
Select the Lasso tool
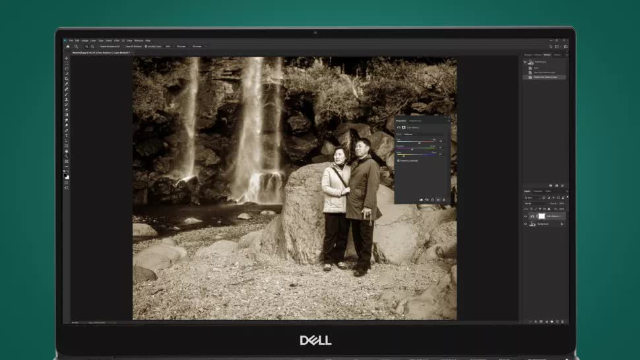pyautogui.click(x=67, y=69)
